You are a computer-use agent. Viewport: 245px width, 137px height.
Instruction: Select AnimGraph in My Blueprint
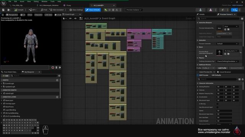[9, 94]
